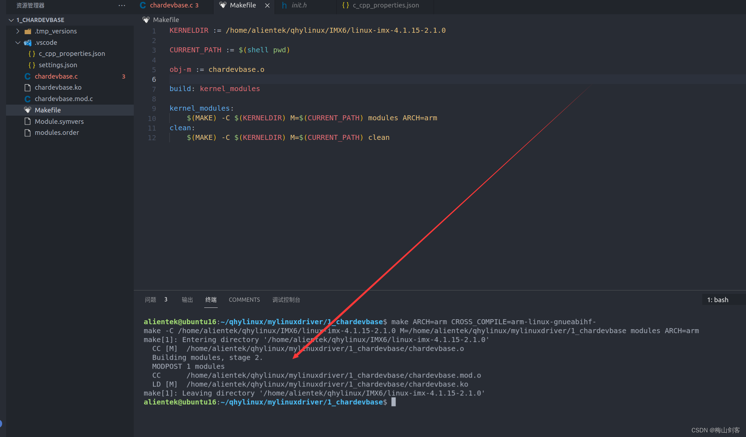Click Makefile breadcrumb above the editor

(x=166, y=20)
